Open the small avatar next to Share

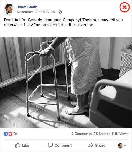point(120,146)
